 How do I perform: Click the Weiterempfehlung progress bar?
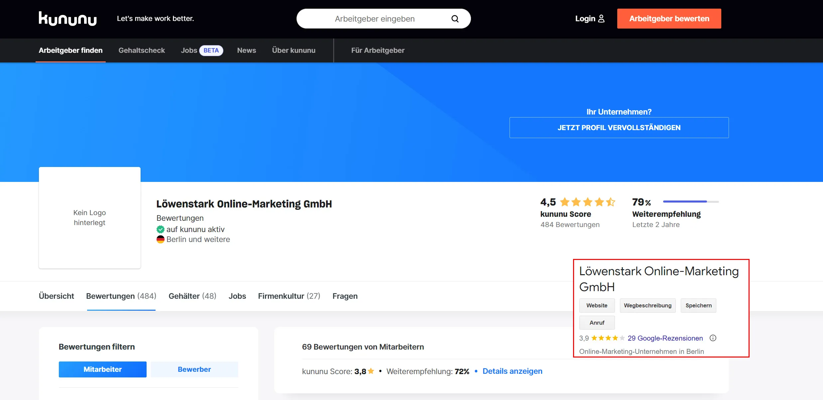coord(691,201)
